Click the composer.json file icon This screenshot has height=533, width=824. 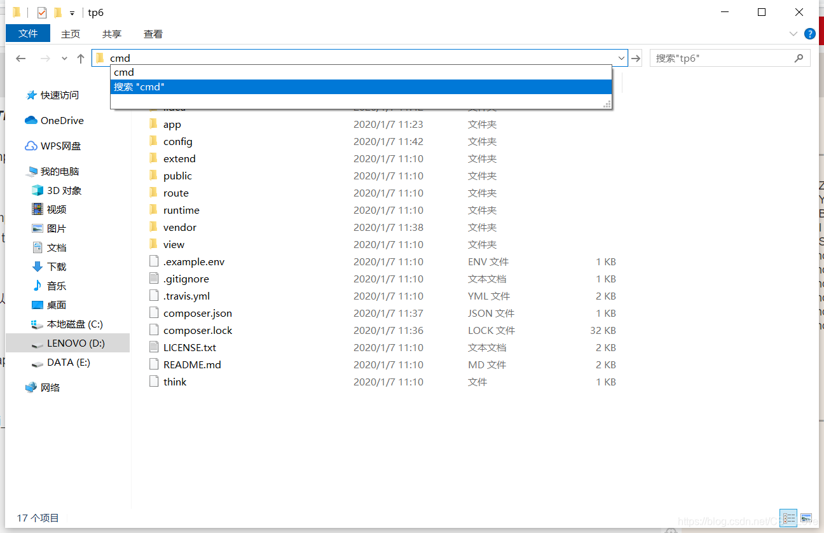click(153, 313)
